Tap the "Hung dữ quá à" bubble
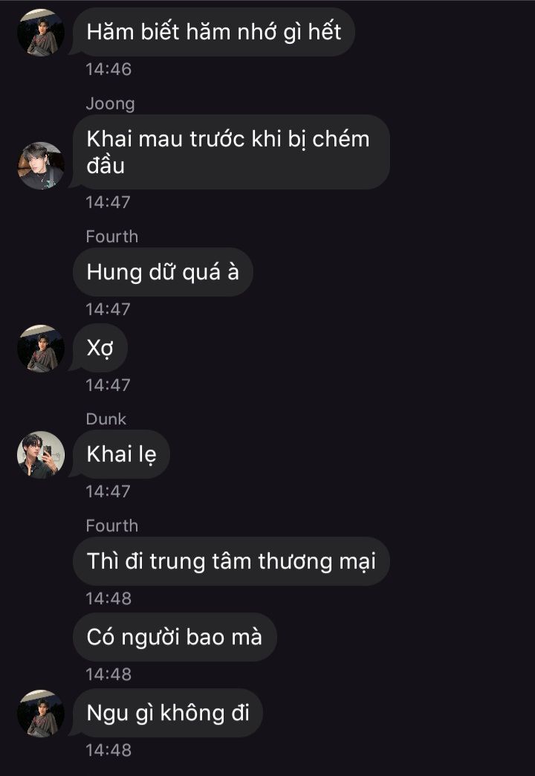 (x=163, y=272)
